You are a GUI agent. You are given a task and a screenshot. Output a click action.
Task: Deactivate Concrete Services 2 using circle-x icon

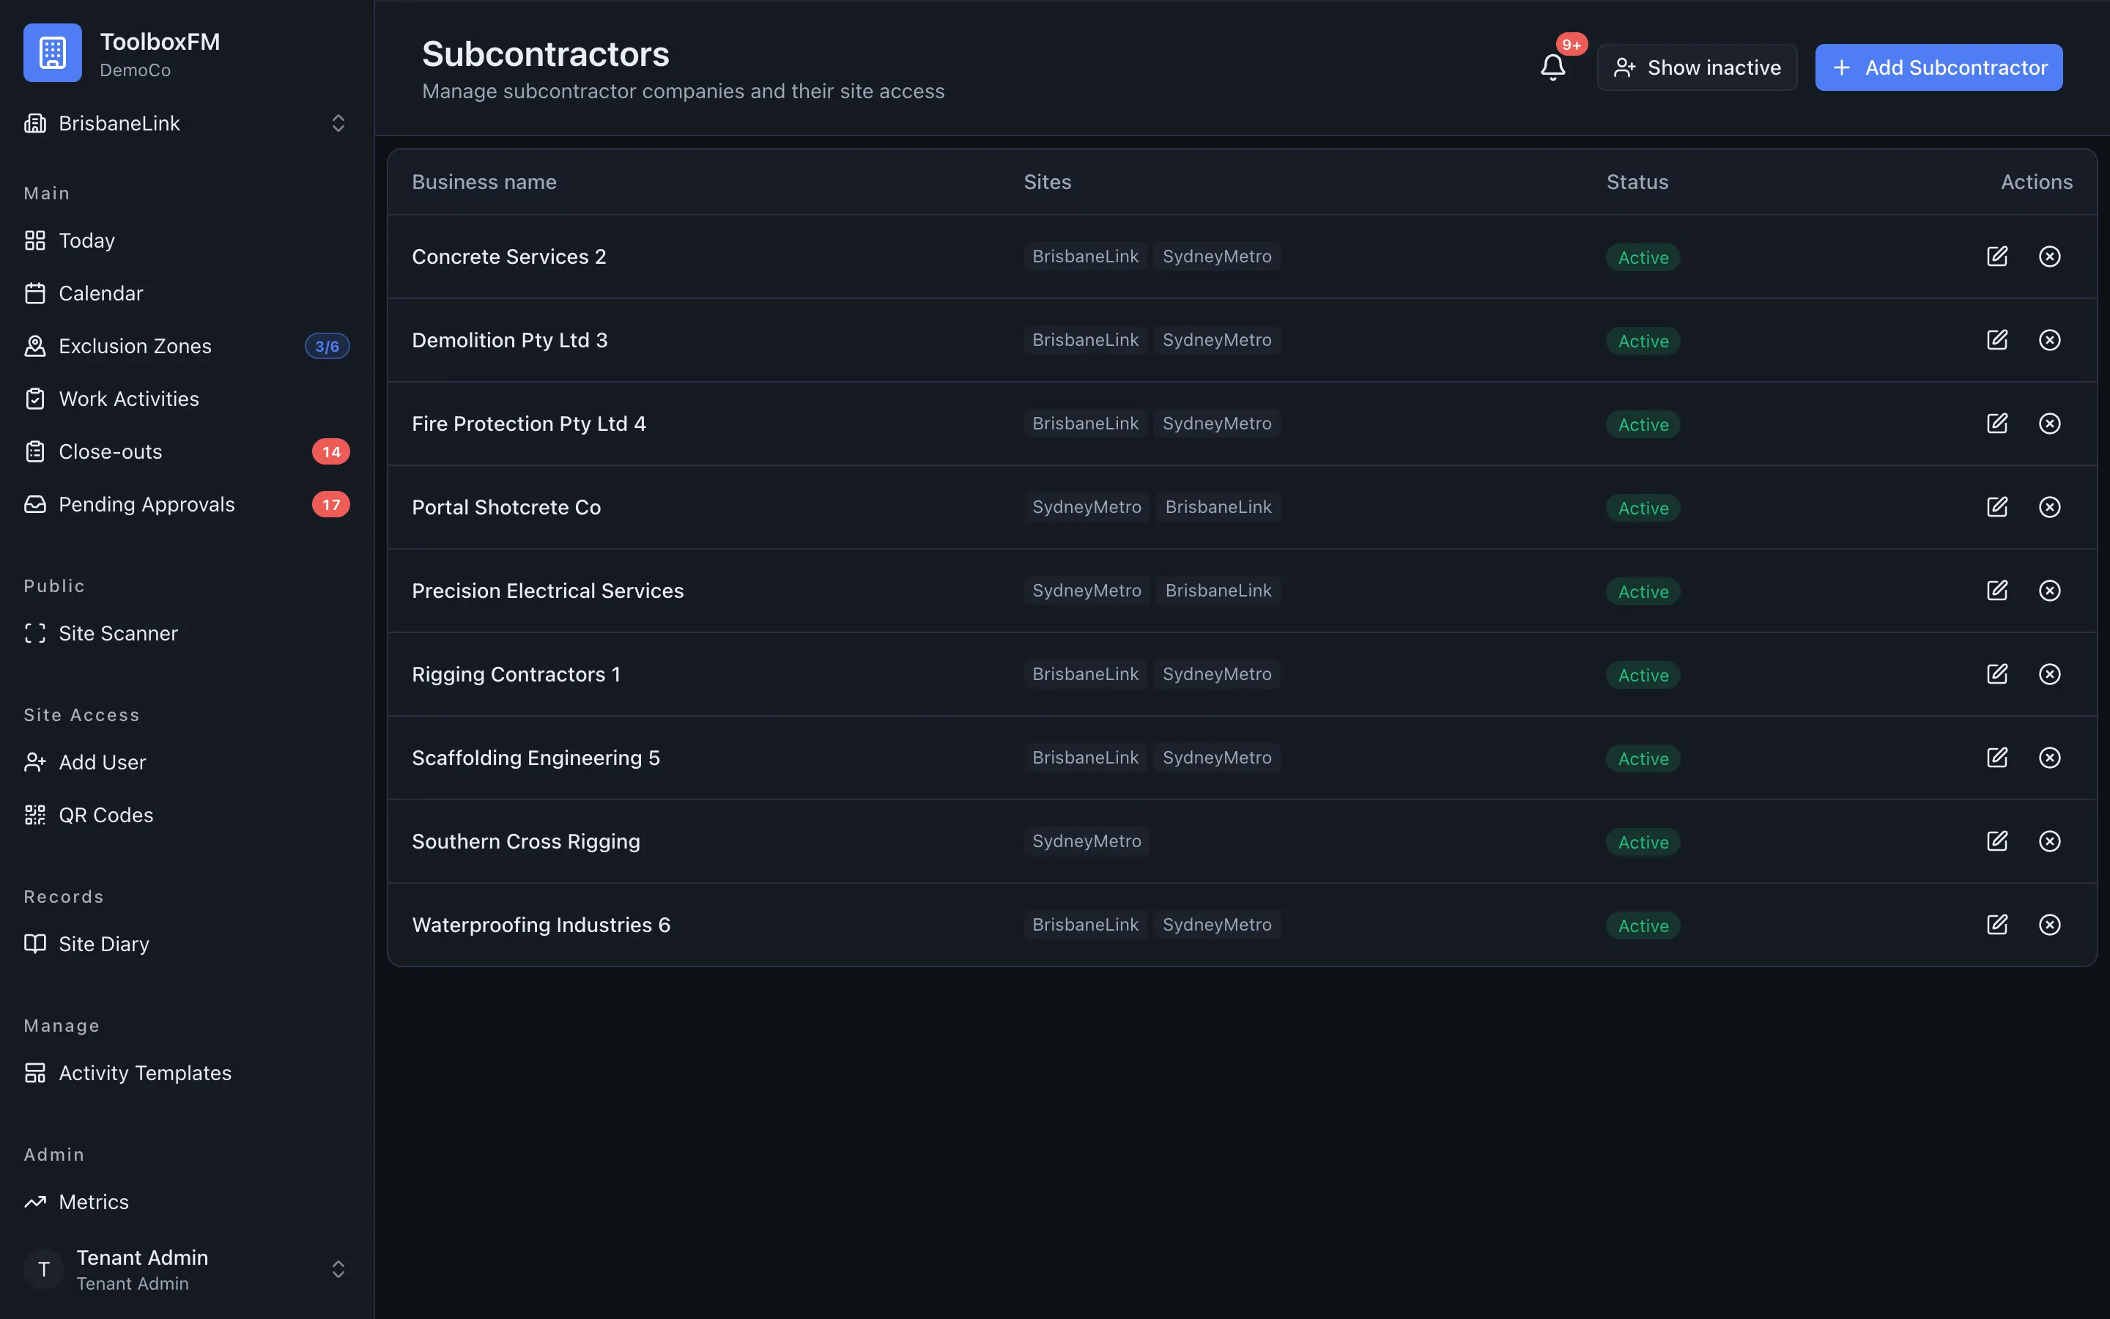pos(2049,256)
